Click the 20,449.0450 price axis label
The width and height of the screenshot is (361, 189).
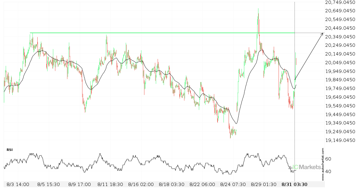tap(341, 28)
